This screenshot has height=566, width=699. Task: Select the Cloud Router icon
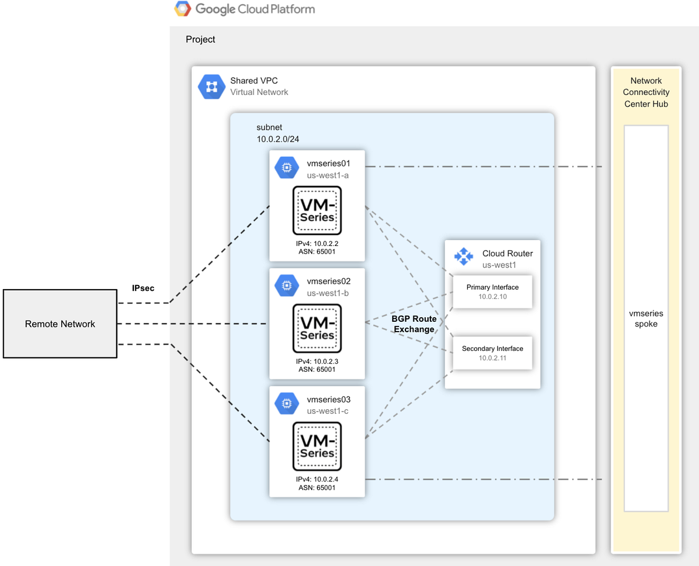pyautogui.click(x=463, y=255)
